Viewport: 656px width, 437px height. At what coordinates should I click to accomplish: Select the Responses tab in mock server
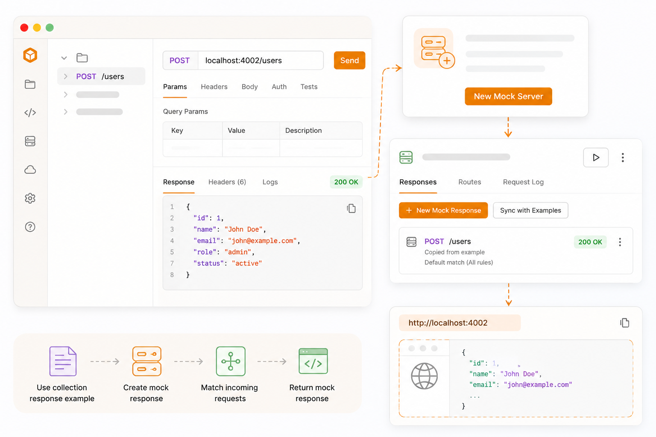coord(418,182)
